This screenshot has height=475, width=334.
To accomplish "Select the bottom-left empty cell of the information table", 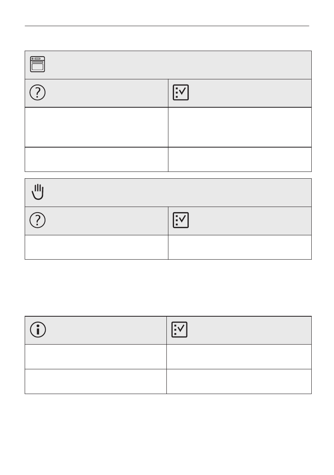I will tap(96, 381).
